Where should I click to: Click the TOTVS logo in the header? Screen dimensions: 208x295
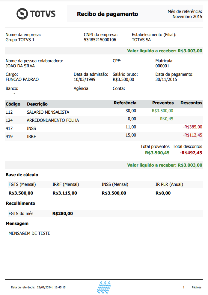pyautogui.click(x=36, y=14)
